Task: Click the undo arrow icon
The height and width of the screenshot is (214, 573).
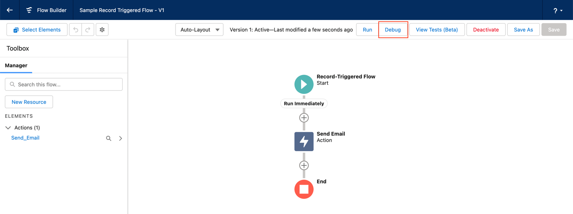Action: click(75, 30)
